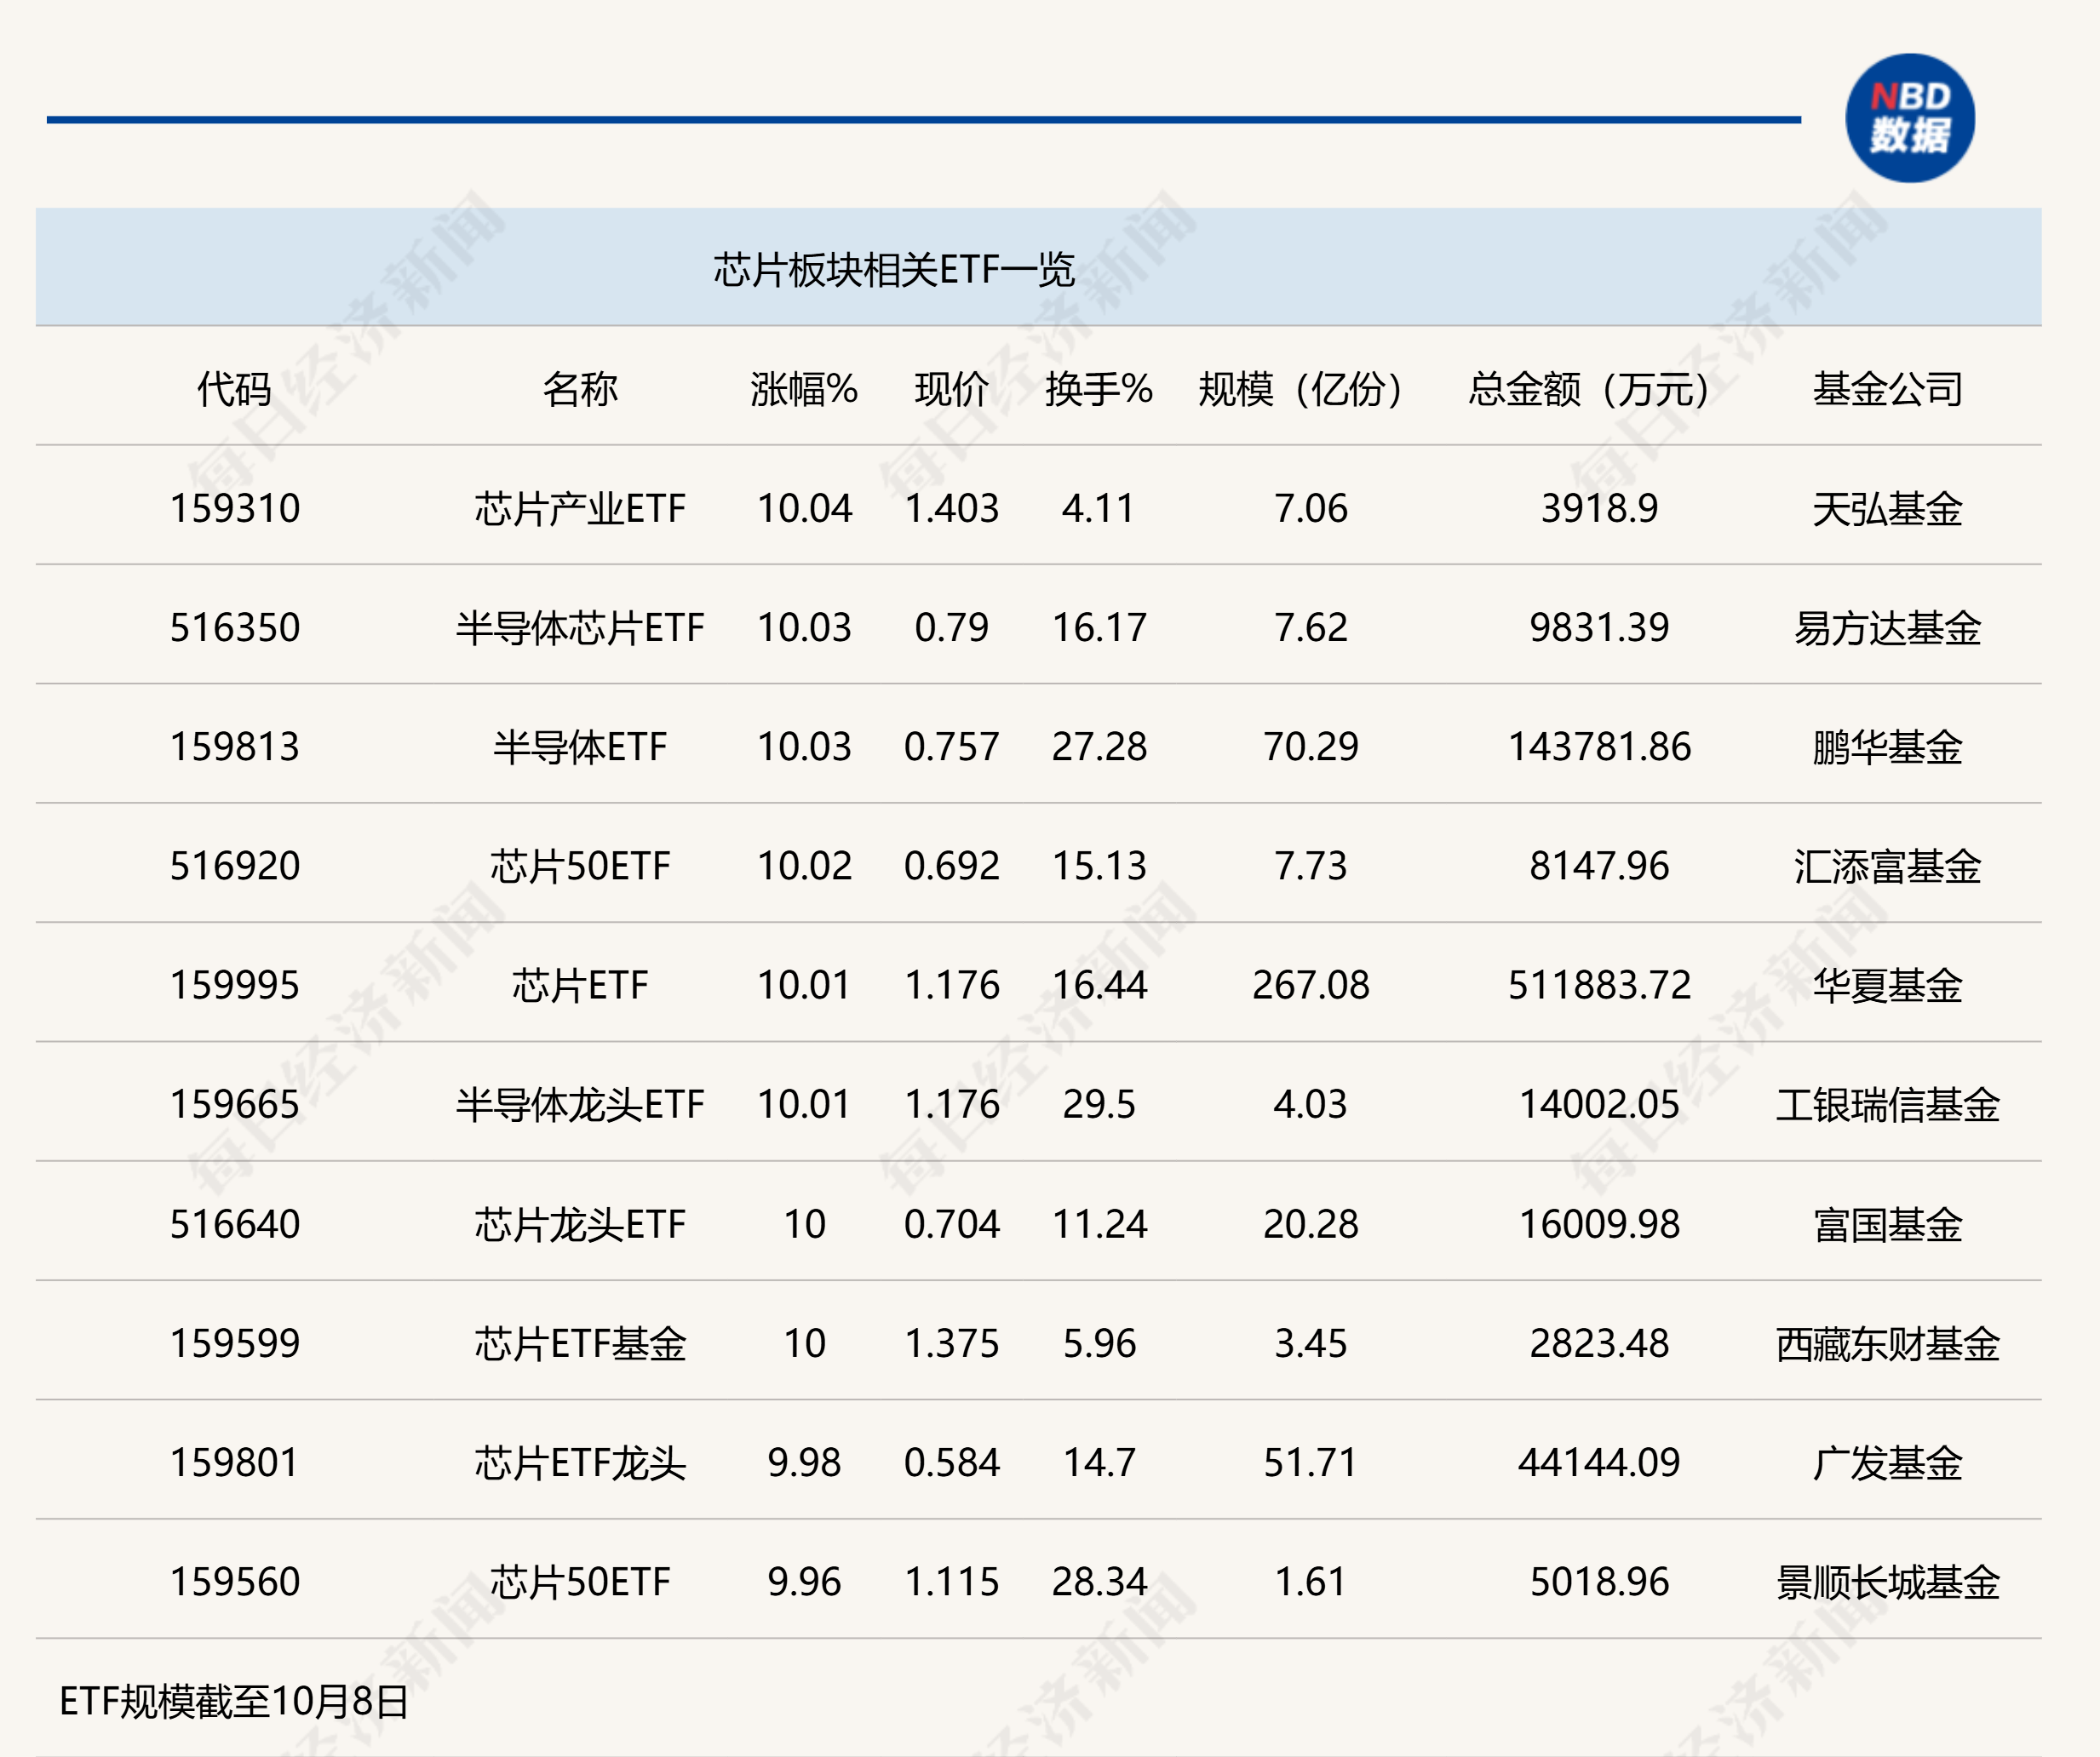Click the 代码 column header

coord(234,389)
